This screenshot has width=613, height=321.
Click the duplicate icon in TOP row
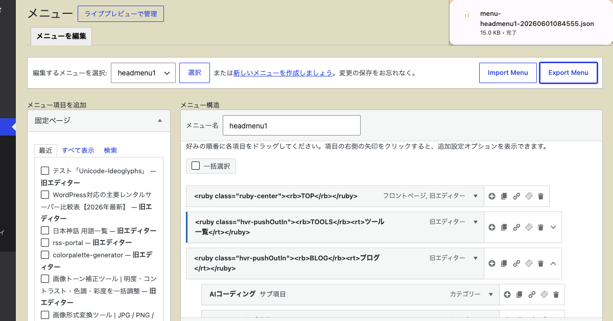pyautogui.click(x=504, y=196)
